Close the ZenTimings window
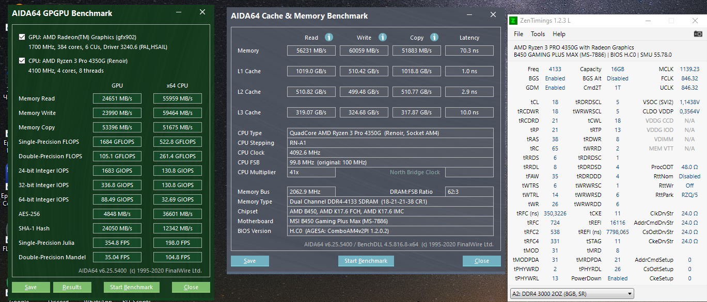707x302 pixels. click(695, 21)
